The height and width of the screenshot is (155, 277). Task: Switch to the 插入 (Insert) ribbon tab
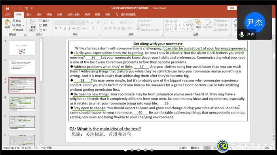point(29,15)
